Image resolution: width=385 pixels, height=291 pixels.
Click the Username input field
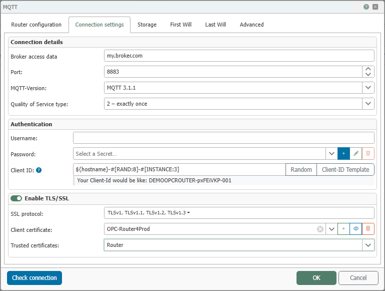tap(223, 138)
